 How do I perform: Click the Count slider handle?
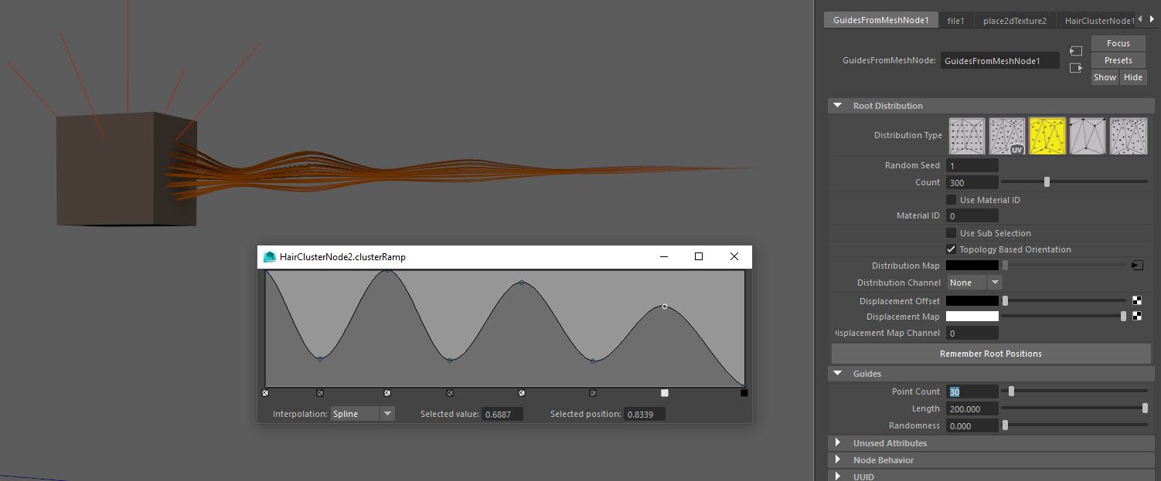pos(1047,182)
